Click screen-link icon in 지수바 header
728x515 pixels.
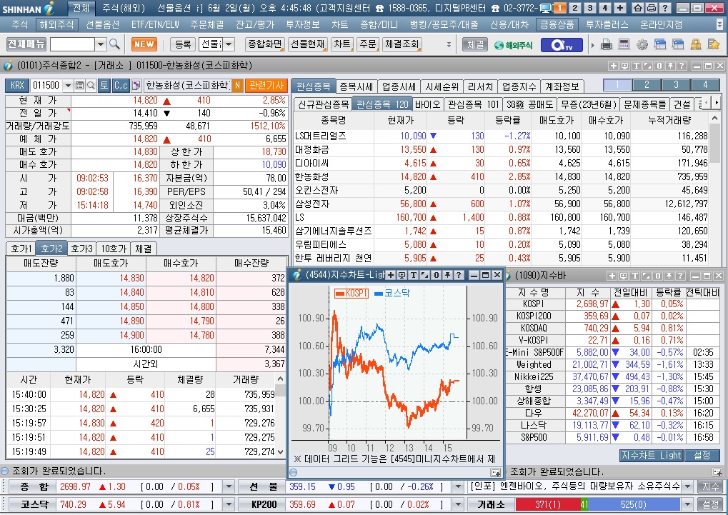tap(624, 276)
